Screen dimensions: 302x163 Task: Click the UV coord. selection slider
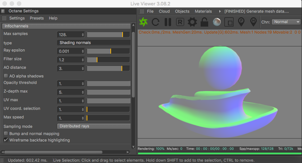108,109
